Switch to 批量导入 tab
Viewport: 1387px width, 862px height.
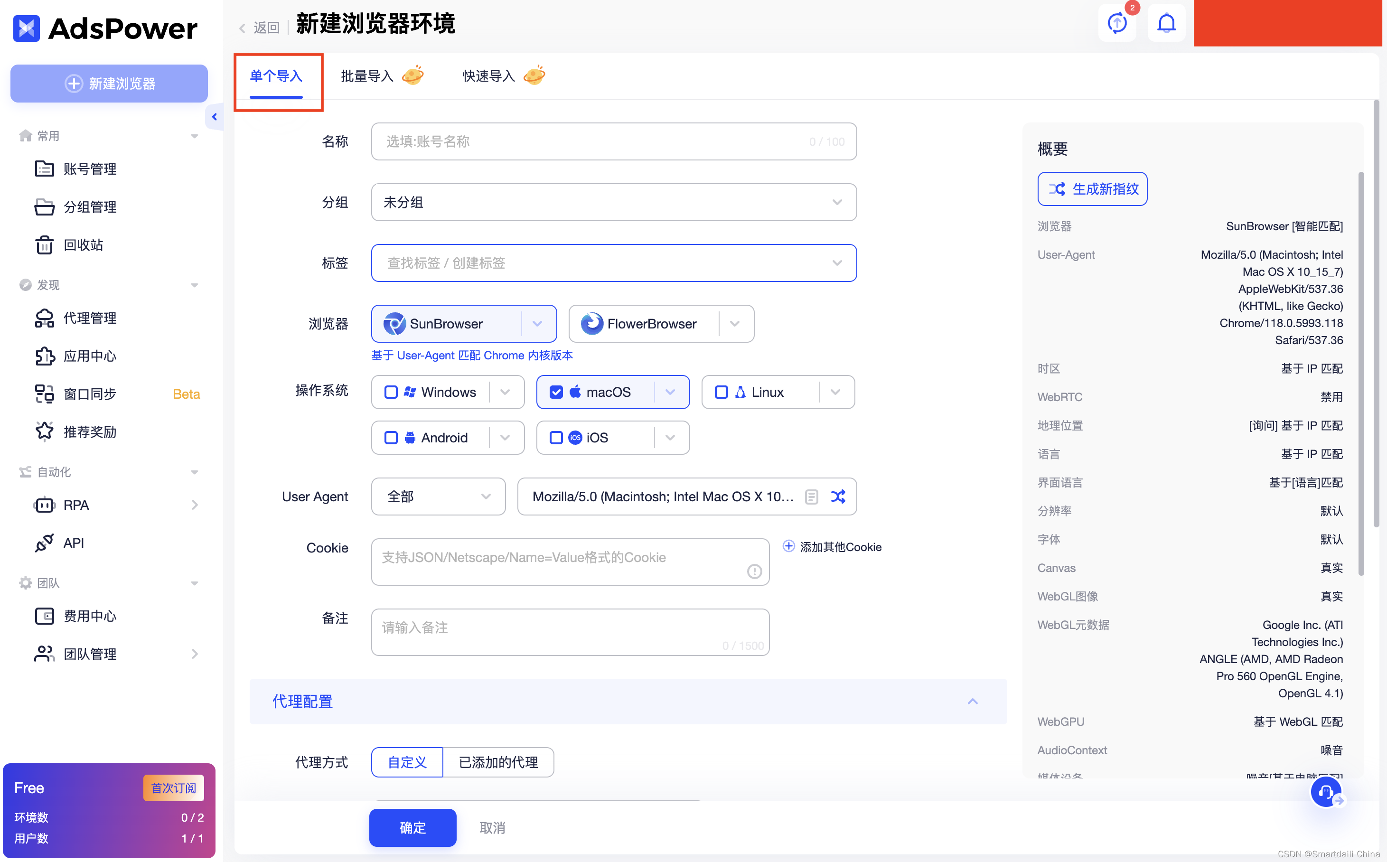pyautogui.click(x=367, y=76)
